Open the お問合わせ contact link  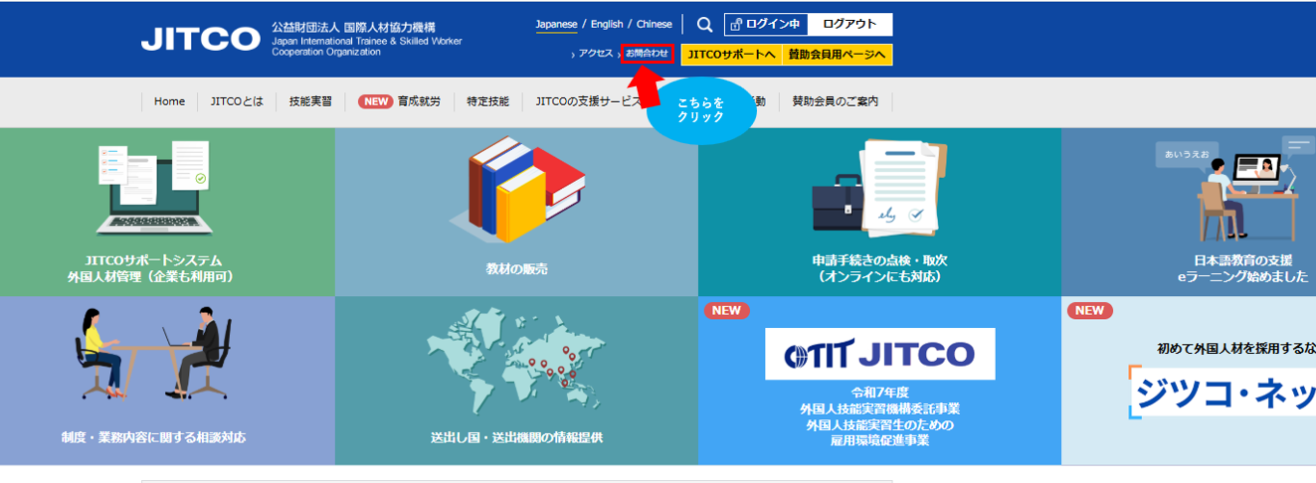647,54
